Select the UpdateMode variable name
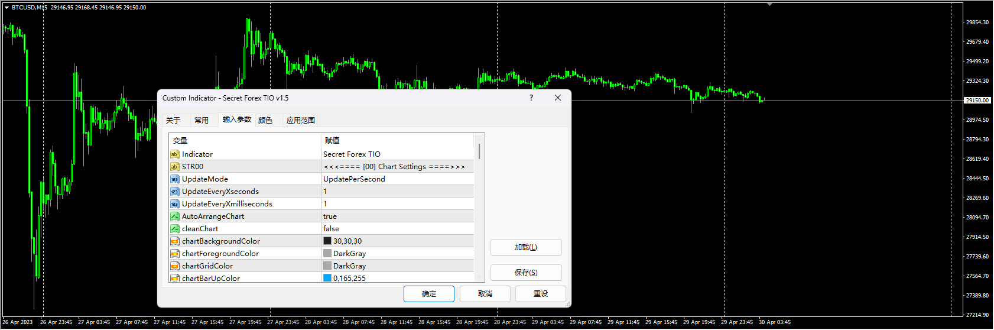This screenshot has width=994, height=330. tap(205, 179)
